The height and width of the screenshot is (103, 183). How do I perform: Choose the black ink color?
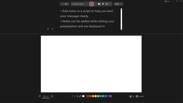click(86, 96)
